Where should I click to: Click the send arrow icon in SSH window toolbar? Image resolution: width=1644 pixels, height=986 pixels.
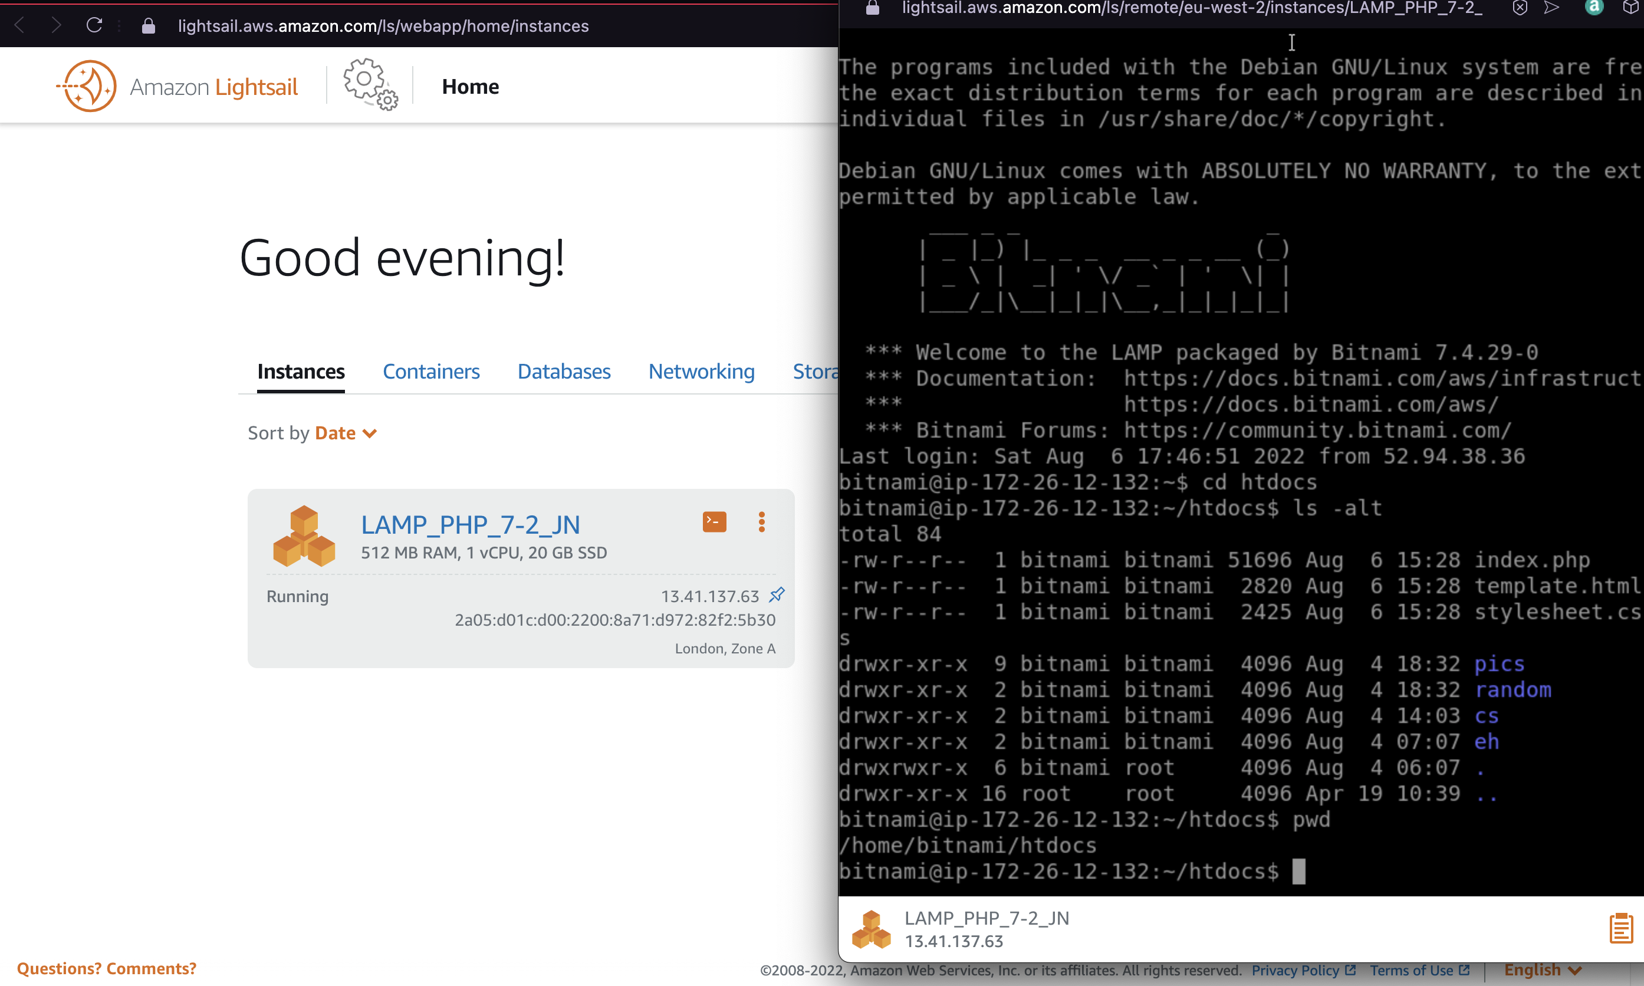(1551, 7)
